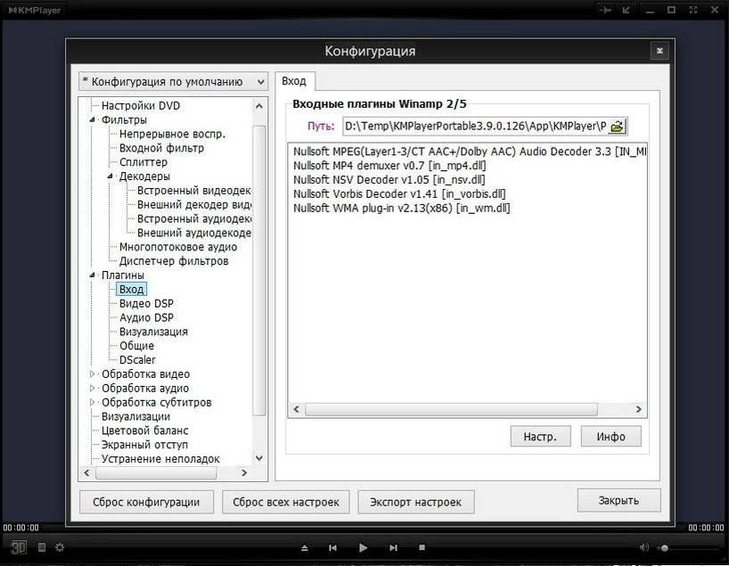Collapse the Фильтры tree node
Image resolution: width=729 pixels, height=566 pixels.
click(92, 119)
